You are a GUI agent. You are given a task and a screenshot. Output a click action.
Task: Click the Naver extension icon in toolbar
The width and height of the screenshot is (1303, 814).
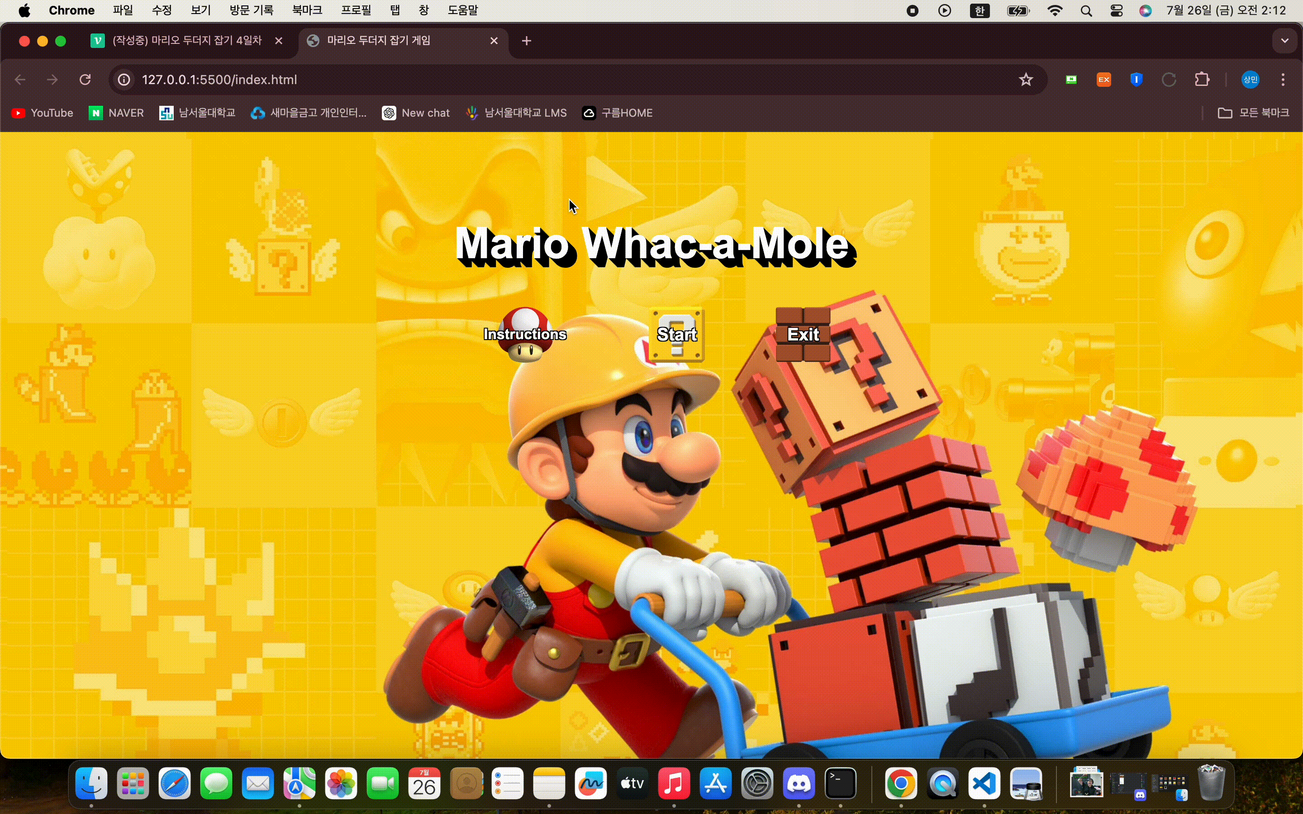click(x=1071, y=79)
